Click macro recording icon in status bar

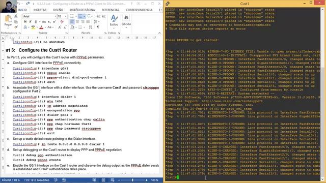point(64,180)
